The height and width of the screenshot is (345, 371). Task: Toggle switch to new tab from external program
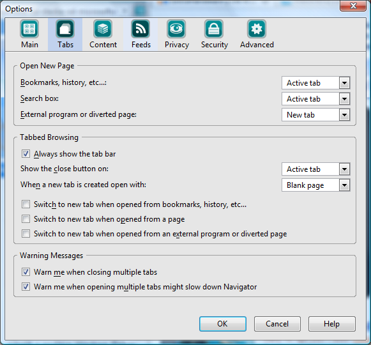(x=26, y=233)
